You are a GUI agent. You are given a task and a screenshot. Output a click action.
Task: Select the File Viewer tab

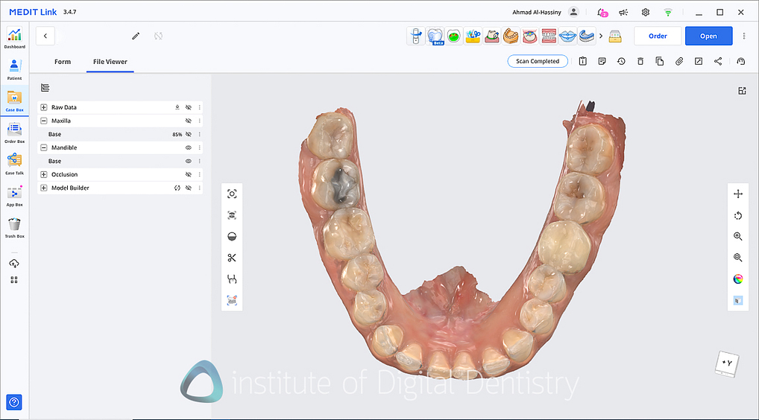[110, 62]
